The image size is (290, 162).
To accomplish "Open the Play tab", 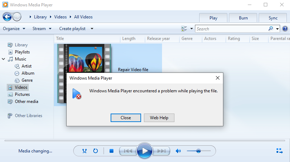I will point(213,18).
